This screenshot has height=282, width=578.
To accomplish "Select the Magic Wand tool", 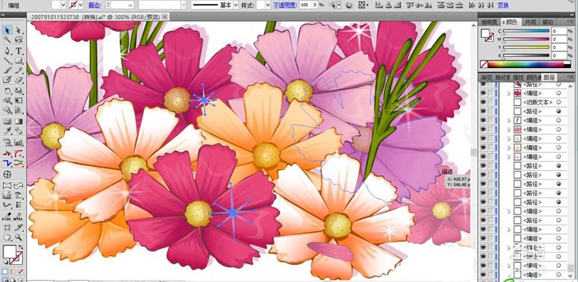I will [7, 39].
